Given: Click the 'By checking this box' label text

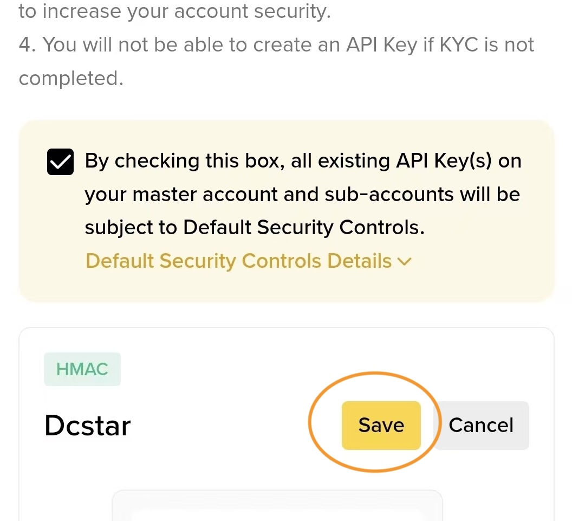Looking at the screenshot, I should (184, 162).
